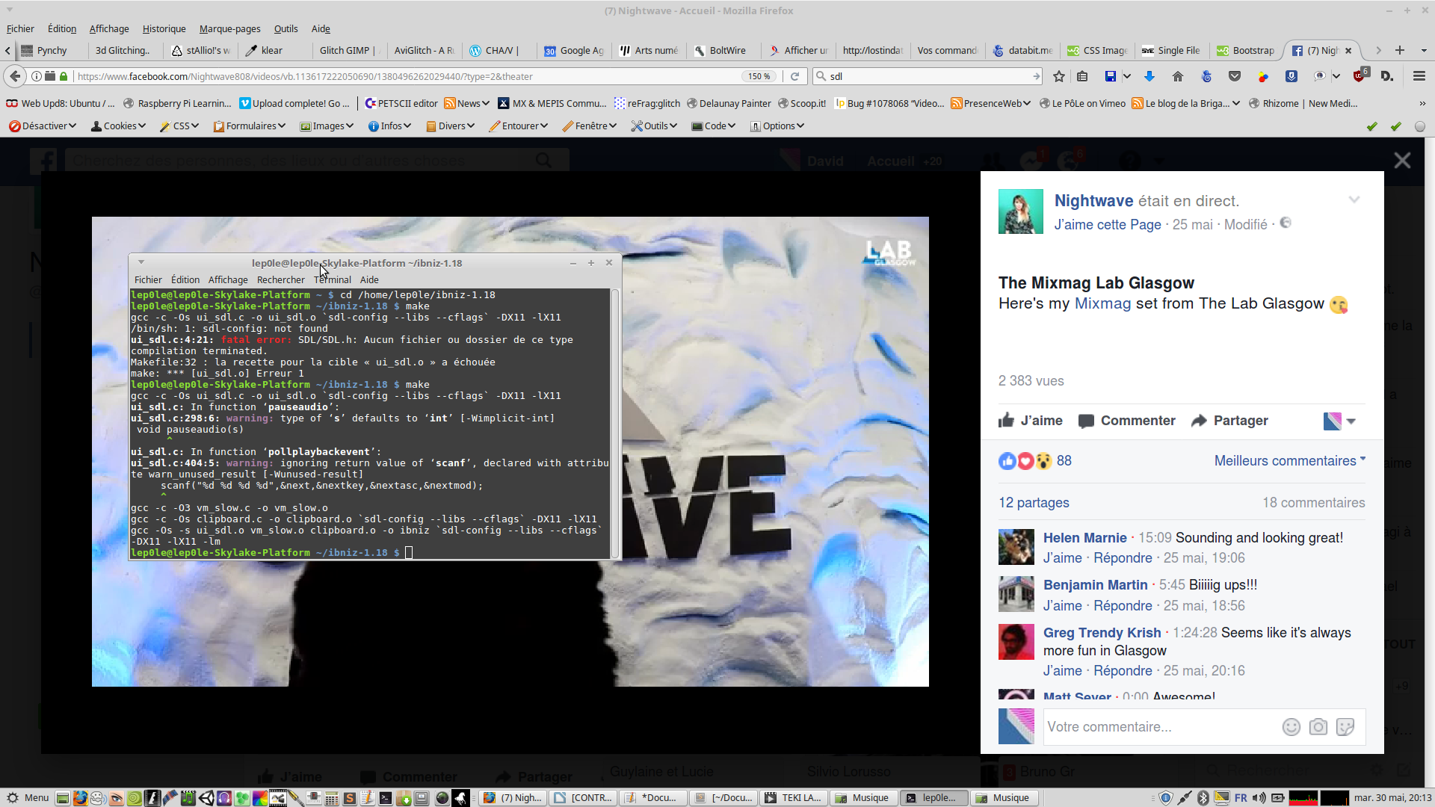This screenshot has height=807, width=1435.
Task: Click the bookmark star icon
Action: tap(1058, 76)
